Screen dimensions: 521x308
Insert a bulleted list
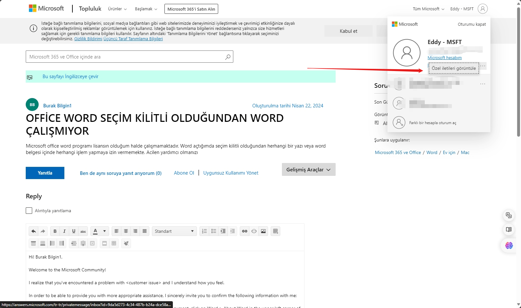[x=214, y=231]
